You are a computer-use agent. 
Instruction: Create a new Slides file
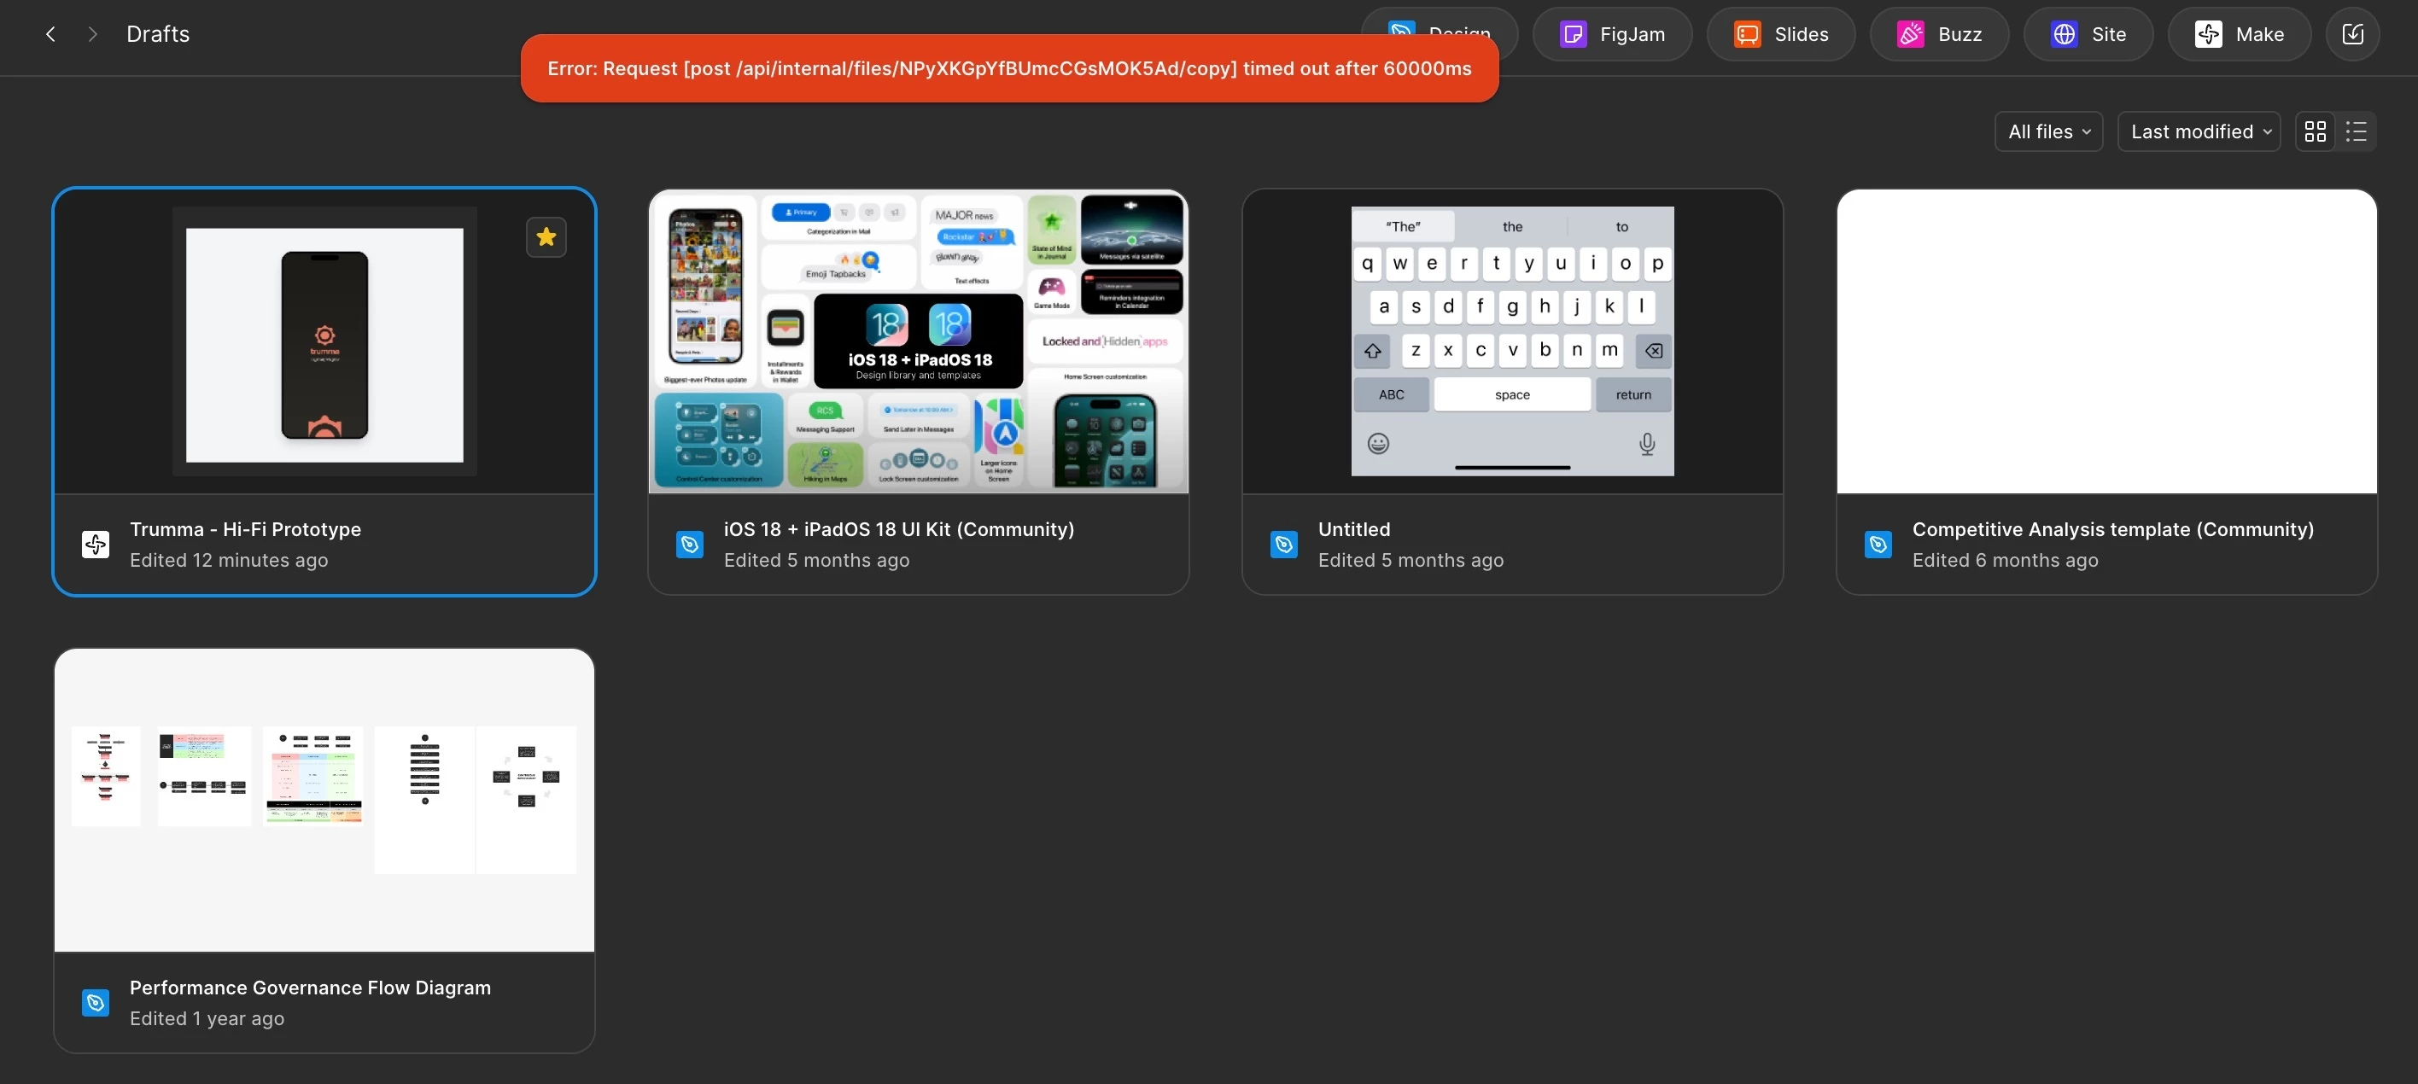pos(1781,35)
